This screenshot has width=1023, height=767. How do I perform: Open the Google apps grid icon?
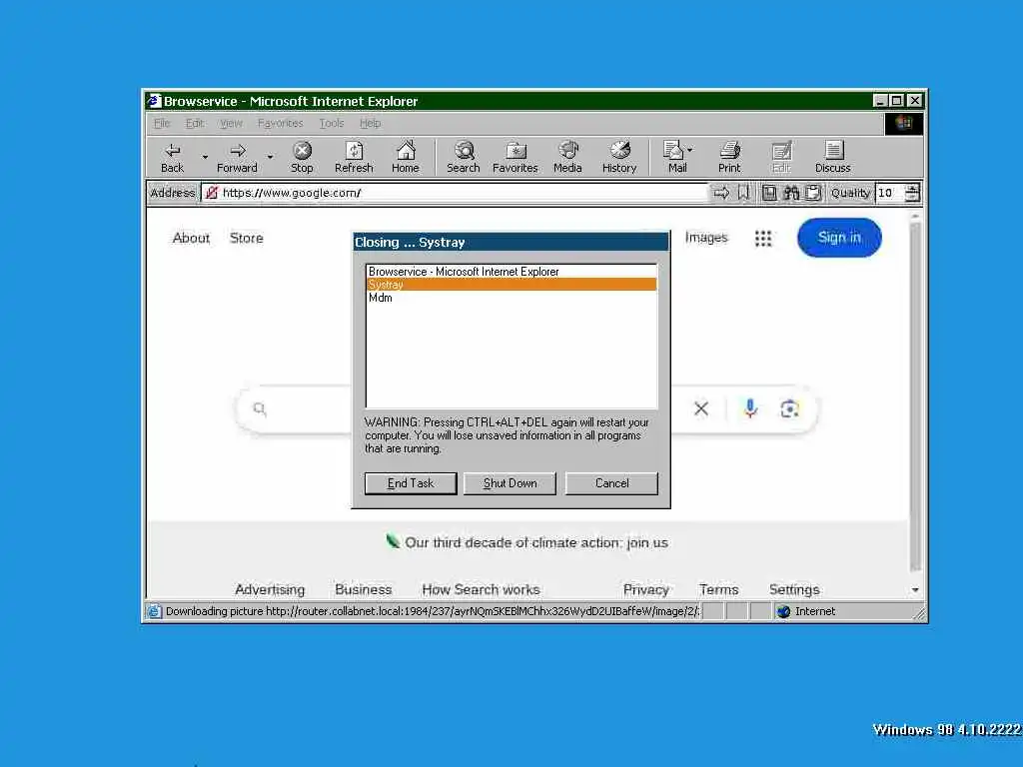coord(763,239)
